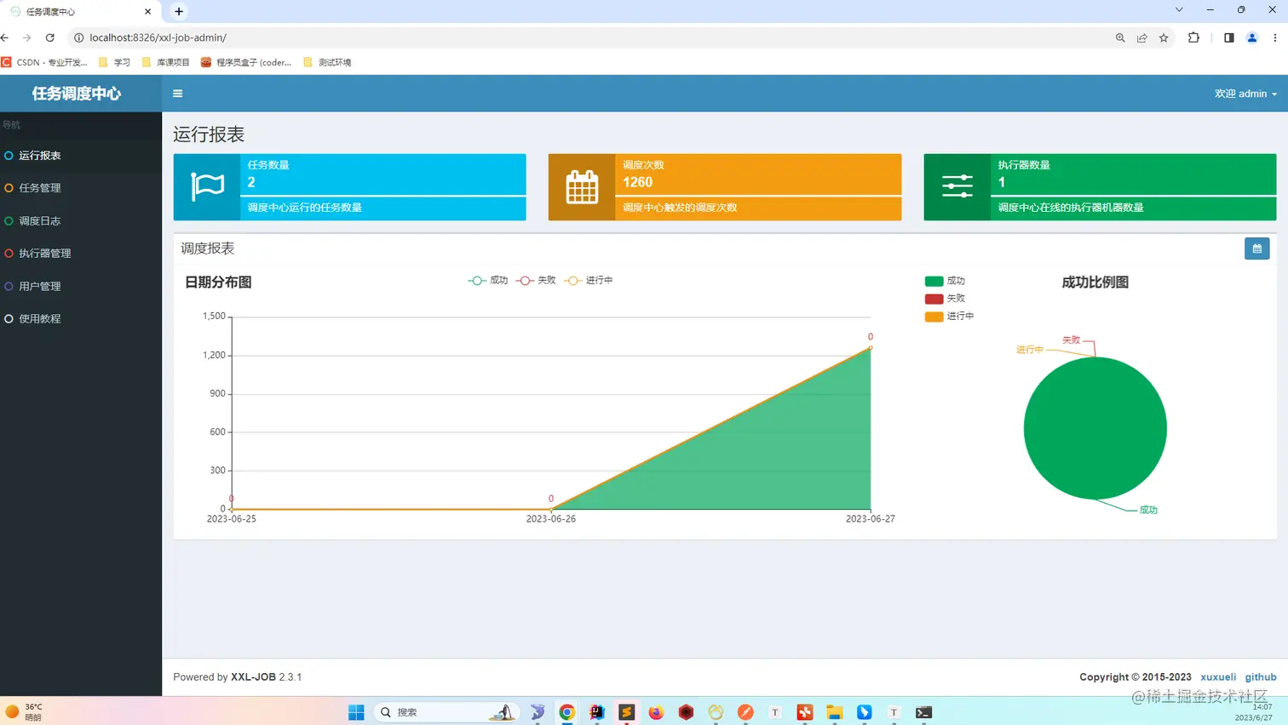
Task: Reload the page with the refresh icon
Action: [x=50, y=37]
